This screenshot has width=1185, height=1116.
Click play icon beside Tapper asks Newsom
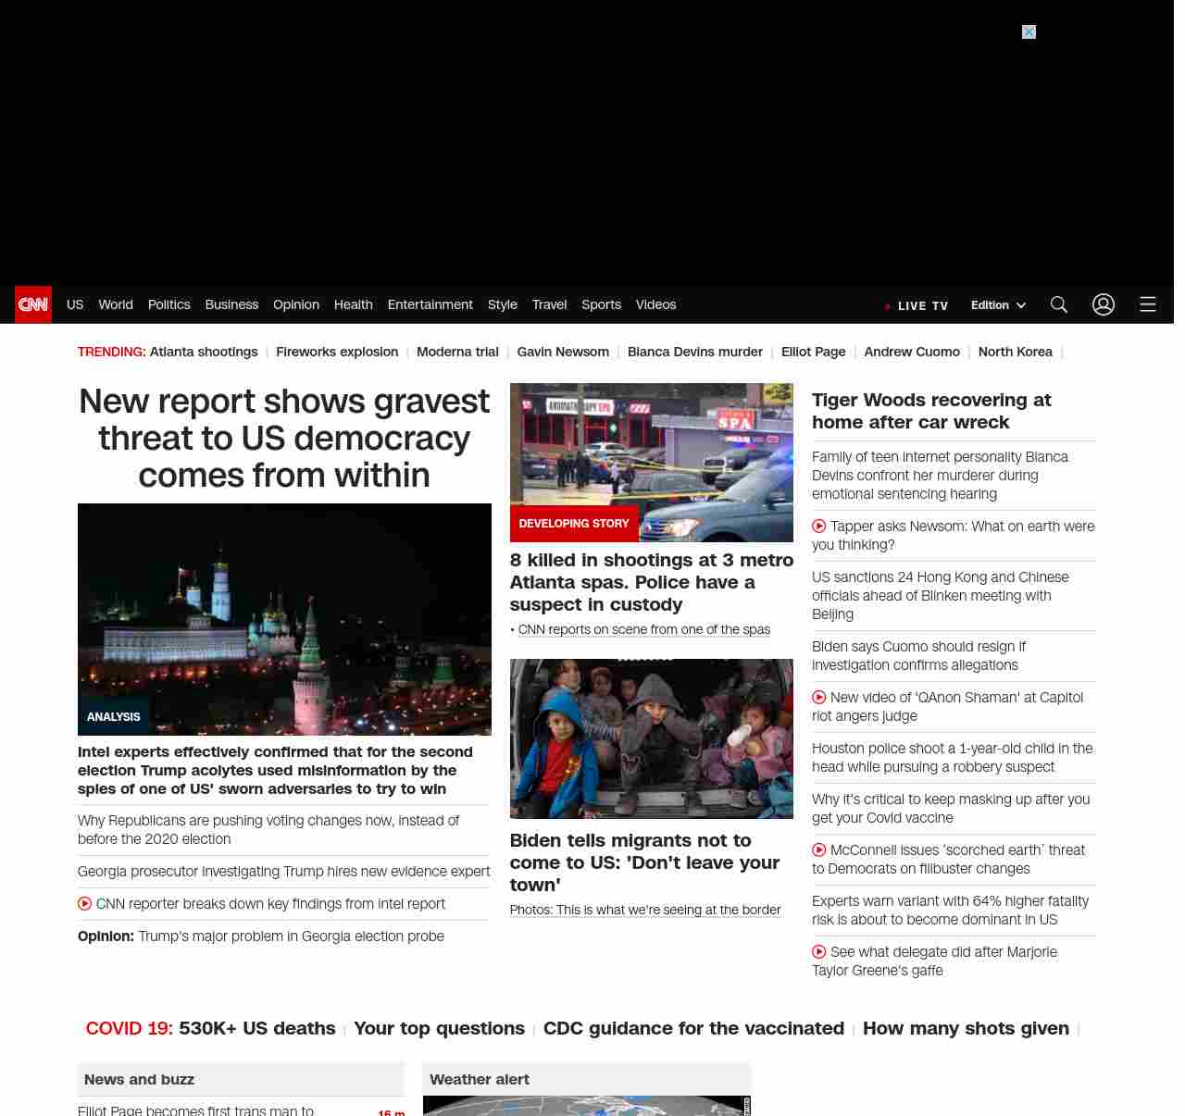[x=819, y=527]
